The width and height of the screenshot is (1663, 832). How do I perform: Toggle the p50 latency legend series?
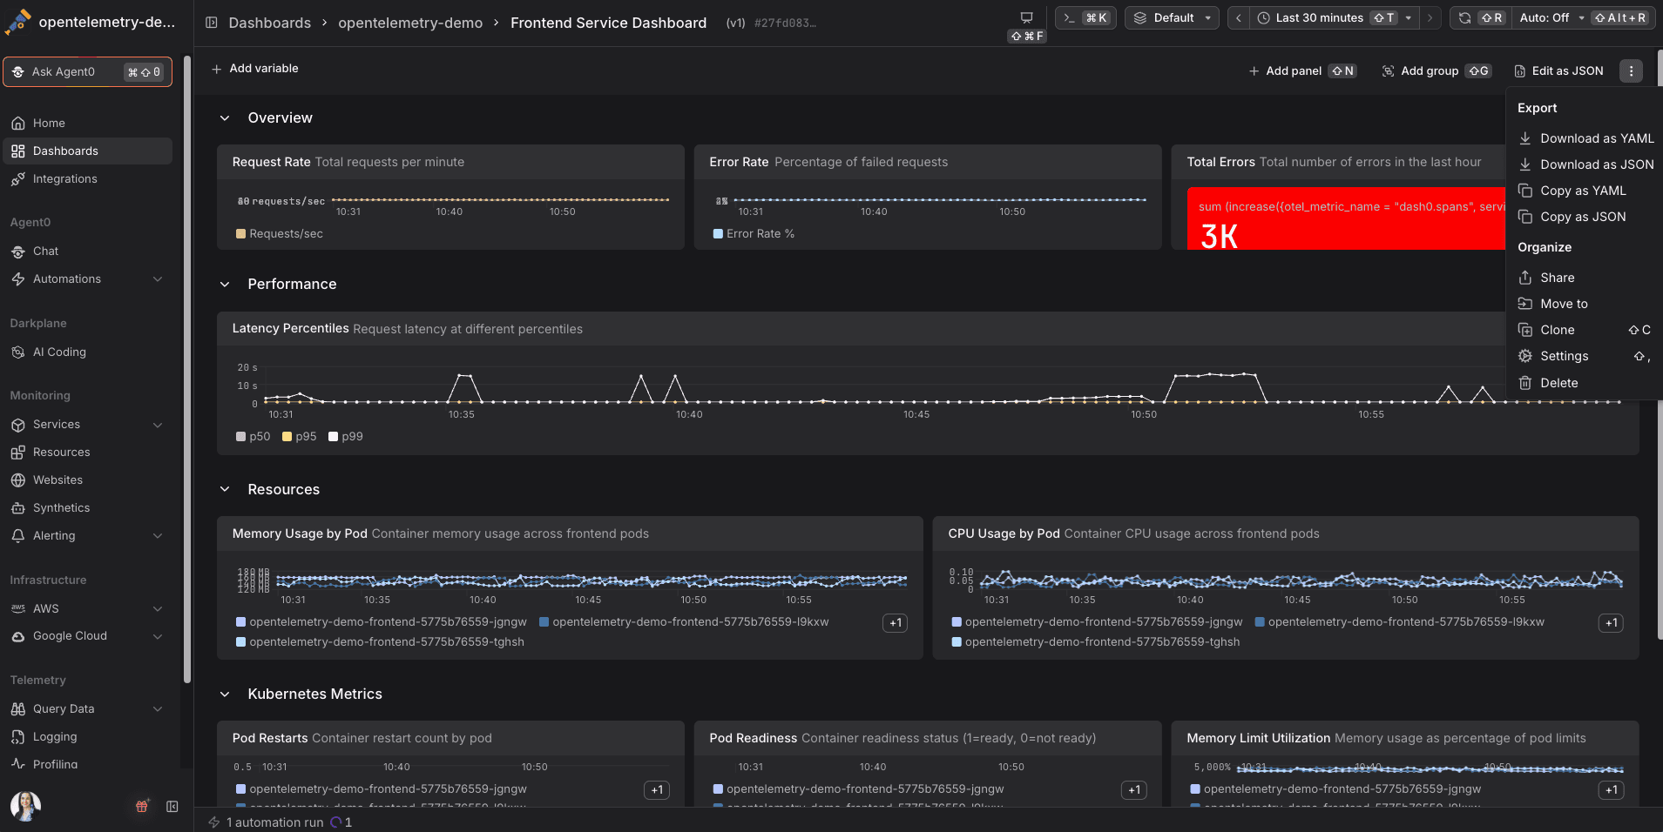pyautogui.click(x=253, y=436)
